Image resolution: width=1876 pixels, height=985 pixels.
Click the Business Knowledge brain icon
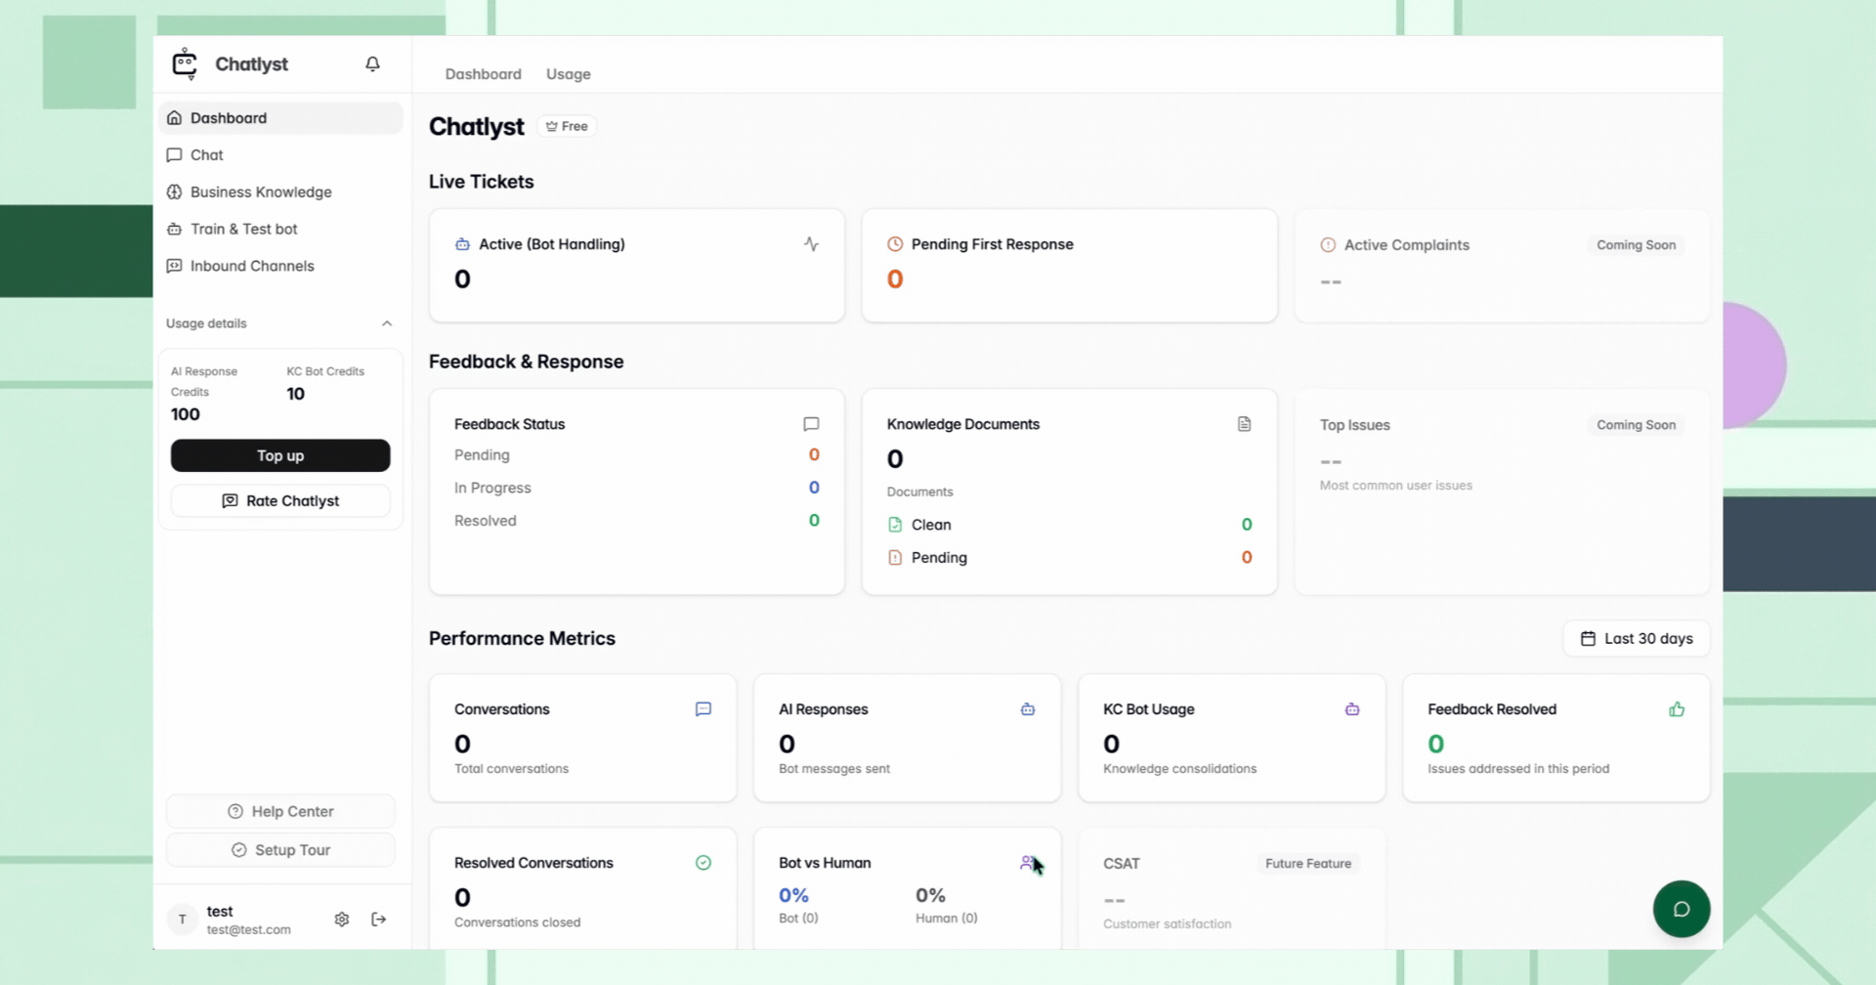point(174,193)
